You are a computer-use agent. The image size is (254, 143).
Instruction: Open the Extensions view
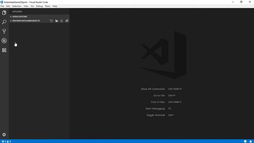(4, 50)
